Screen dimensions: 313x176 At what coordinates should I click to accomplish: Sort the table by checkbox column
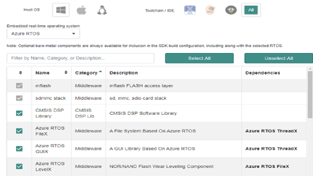[x=19, y=73]
